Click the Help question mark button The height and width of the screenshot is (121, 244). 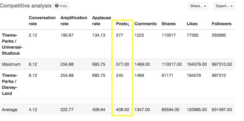(x=61, y=6)
